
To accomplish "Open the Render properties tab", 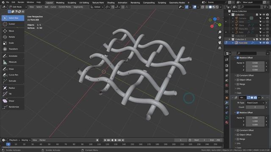I will tap(227, 66).
